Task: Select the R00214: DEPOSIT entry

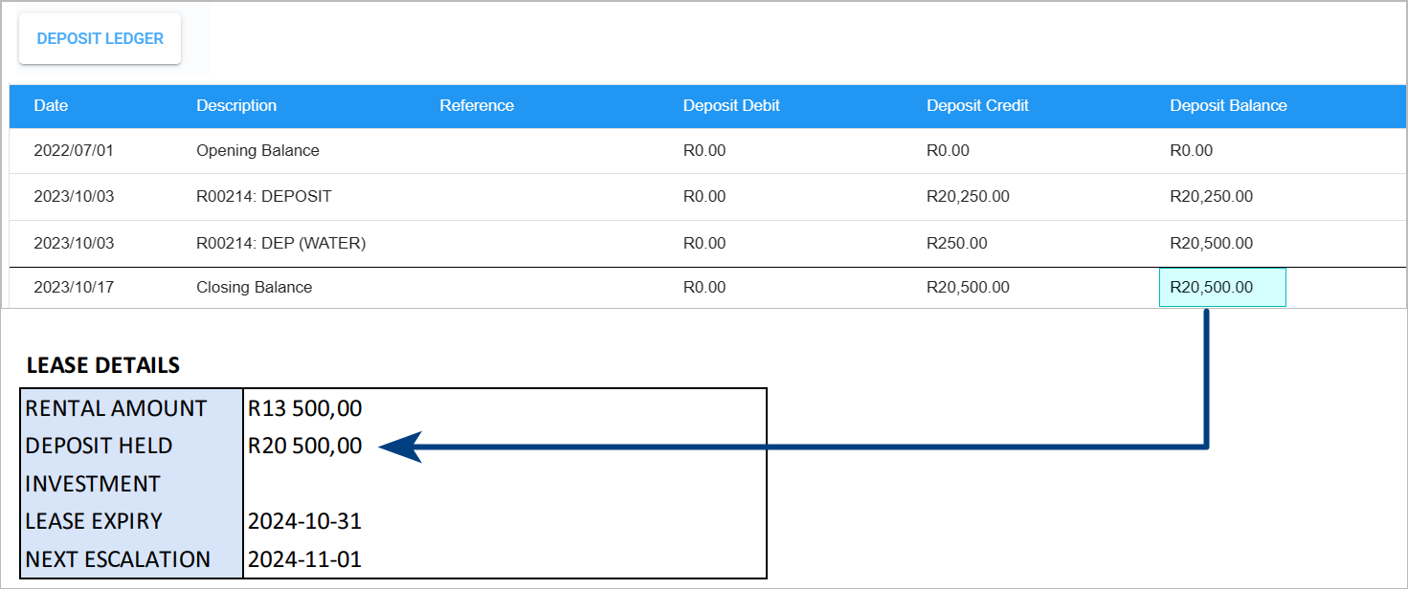Action: click(263, 196)
